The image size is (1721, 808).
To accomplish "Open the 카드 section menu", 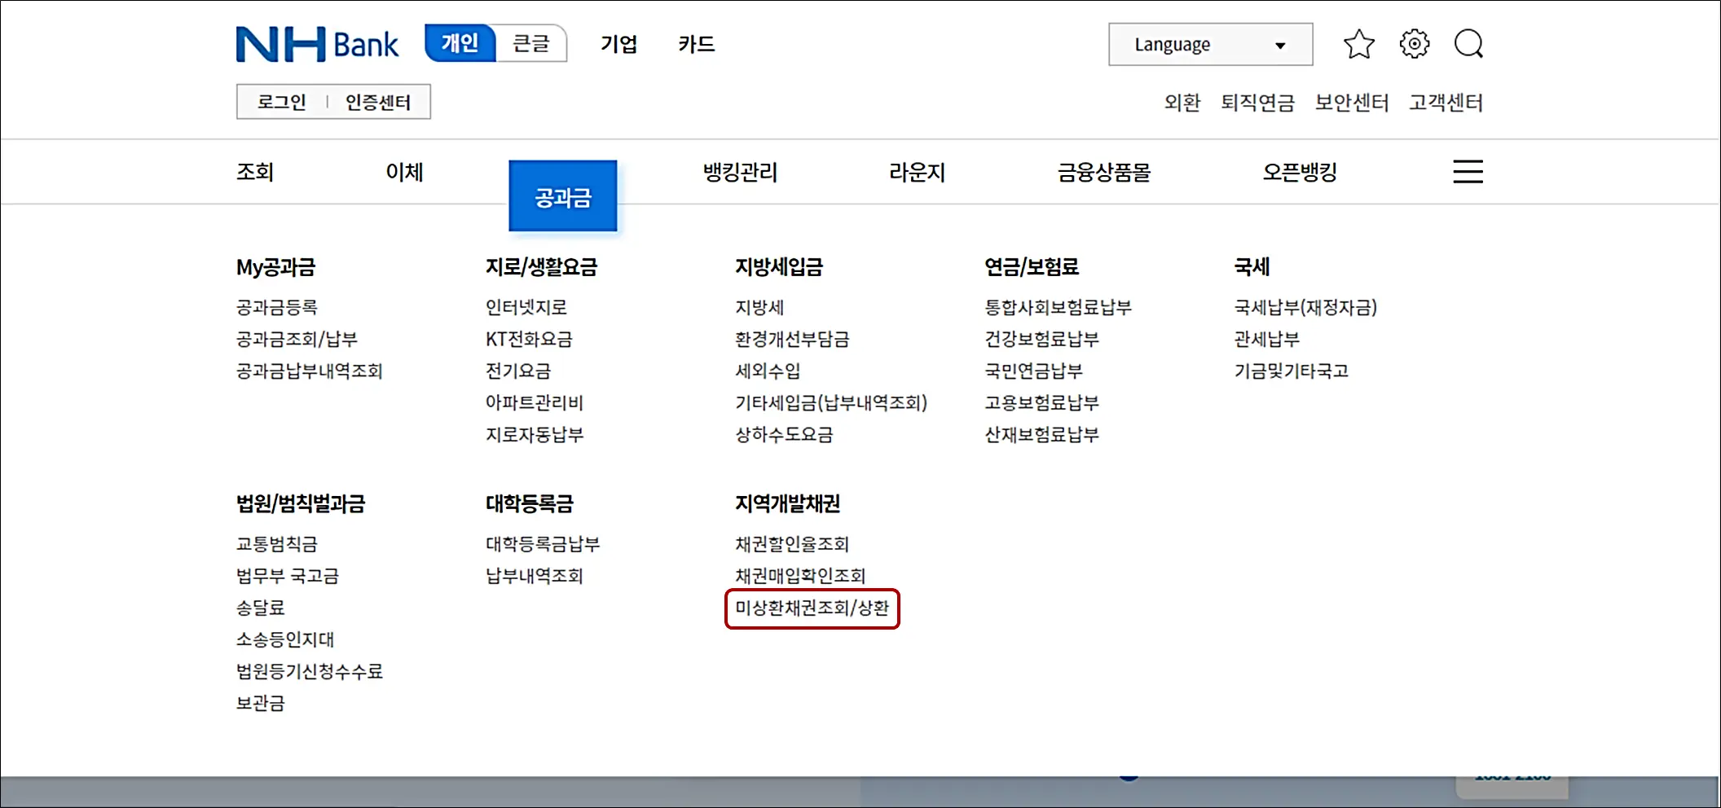I will point(696,44).
